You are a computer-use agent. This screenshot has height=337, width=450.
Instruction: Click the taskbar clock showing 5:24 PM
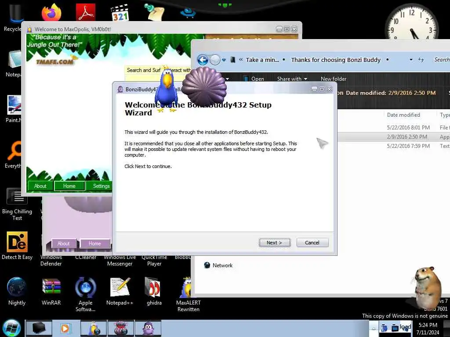(428, 328)
